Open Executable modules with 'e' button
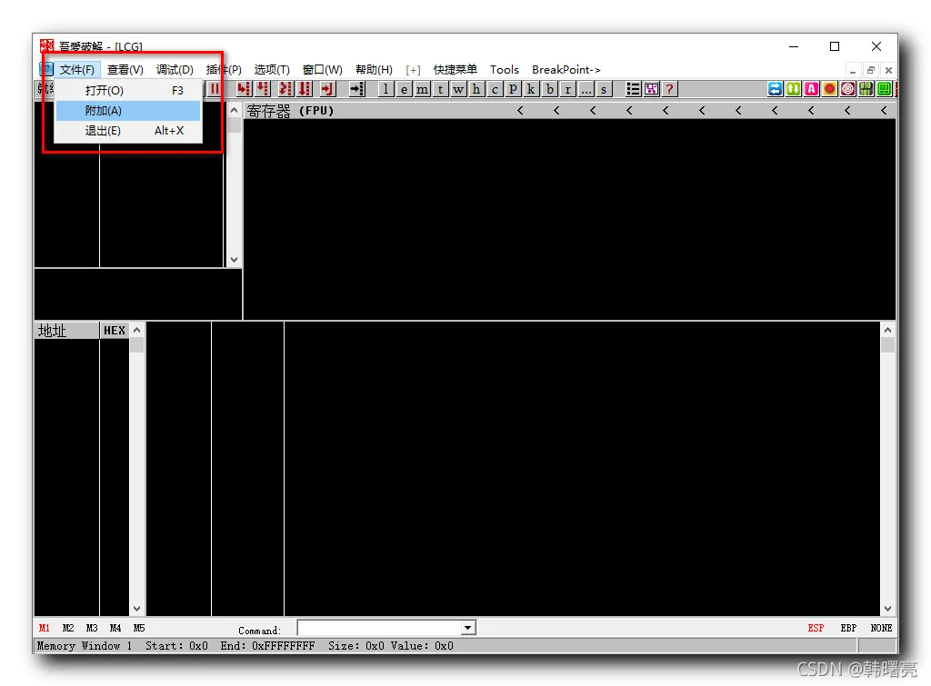Image resolution: width=931 pixels, height=686 pixels. 405,89
